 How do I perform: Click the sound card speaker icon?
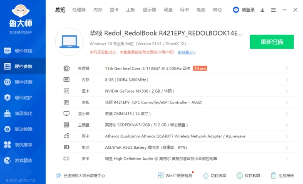click(x=67, y=159)
